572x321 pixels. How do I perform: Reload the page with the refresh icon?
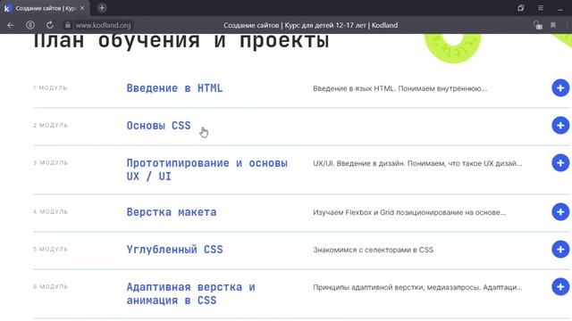[50, 25]
